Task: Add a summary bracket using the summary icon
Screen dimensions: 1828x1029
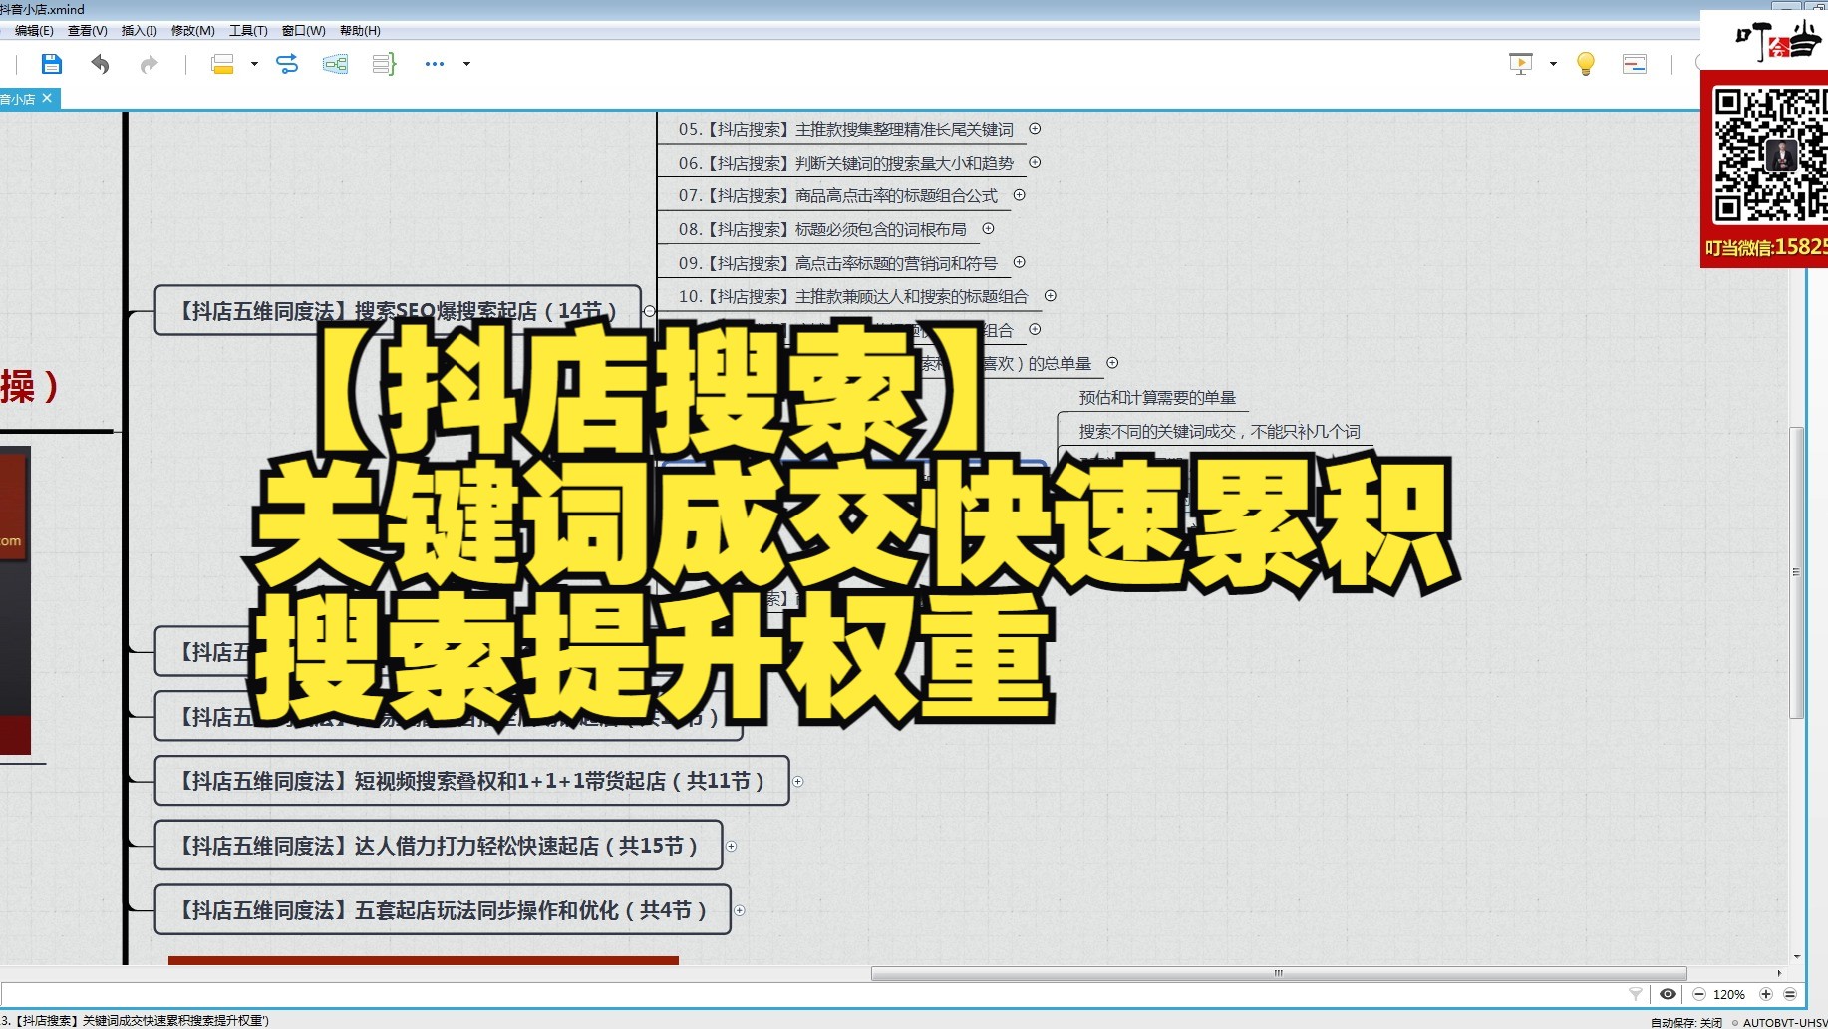Action: (384, 64)
